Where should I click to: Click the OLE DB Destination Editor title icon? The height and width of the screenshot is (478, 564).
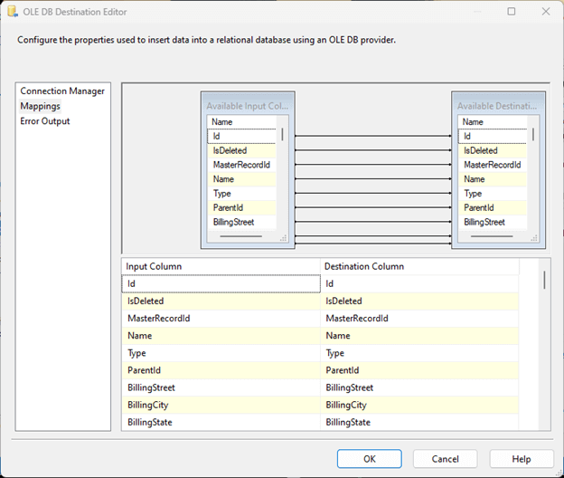(x=13, y=12)
